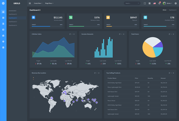
Task: Click the Ubold logo icon in the blue sidebar
Action: click(x=3, y=3)
